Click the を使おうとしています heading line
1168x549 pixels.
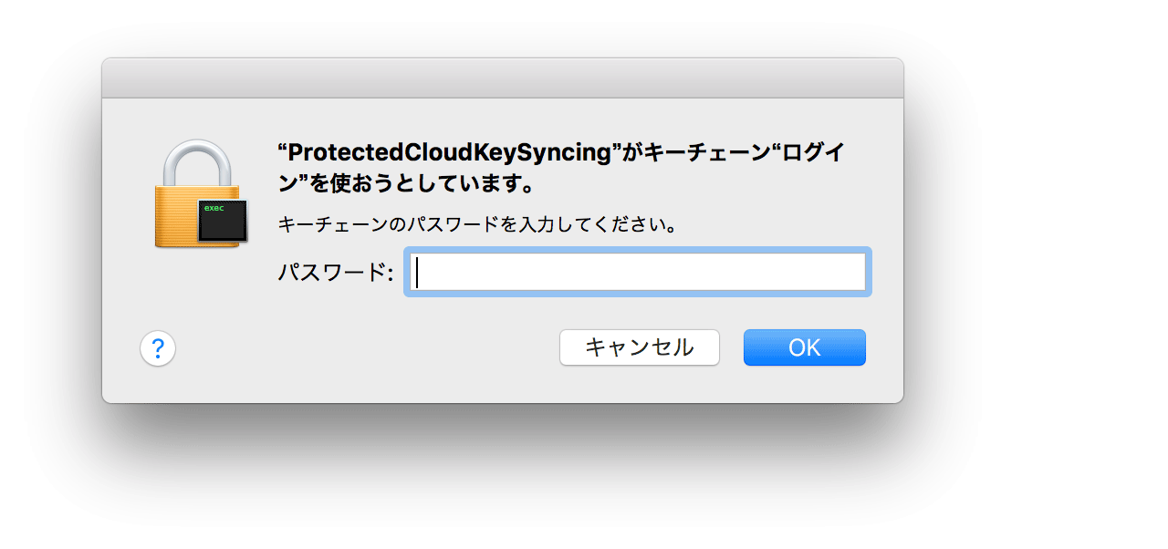click(x=406, y=185)
